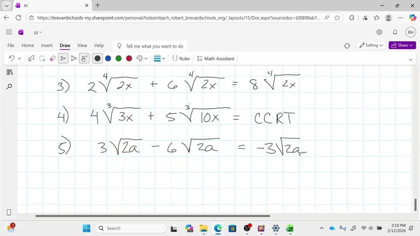Click the page view icon at bottom left
This screenshot has width=420, height=236.
point(9,212)
